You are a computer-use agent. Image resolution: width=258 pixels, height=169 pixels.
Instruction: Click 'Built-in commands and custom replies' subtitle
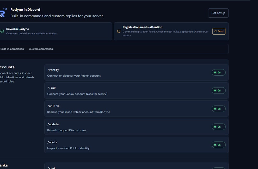pos(57,16)
